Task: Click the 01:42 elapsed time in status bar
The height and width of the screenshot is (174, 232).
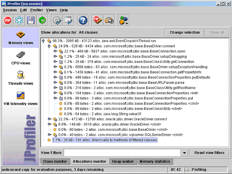Action: point(175,170)
